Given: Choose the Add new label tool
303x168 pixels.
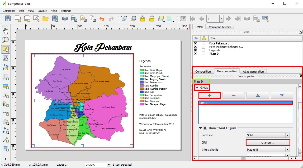Looking at the screenshot, I should click(x=6, y=95).
